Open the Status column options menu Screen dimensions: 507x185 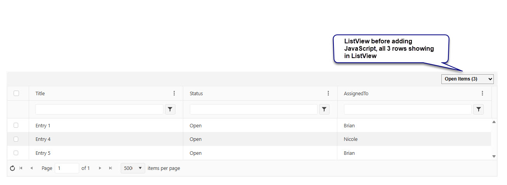click(328, 93)
